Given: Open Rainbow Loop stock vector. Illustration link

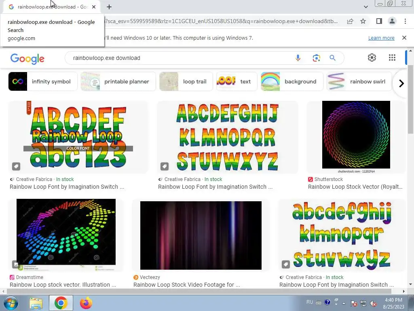Looking at the screenshot, I should pyautogui.click(x=63, y=285).
